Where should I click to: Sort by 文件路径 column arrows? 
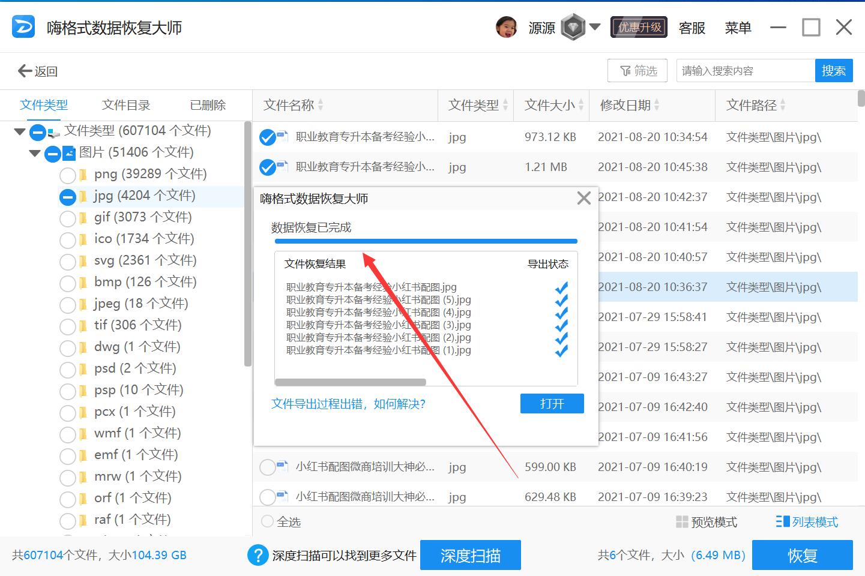coord(783,105)
